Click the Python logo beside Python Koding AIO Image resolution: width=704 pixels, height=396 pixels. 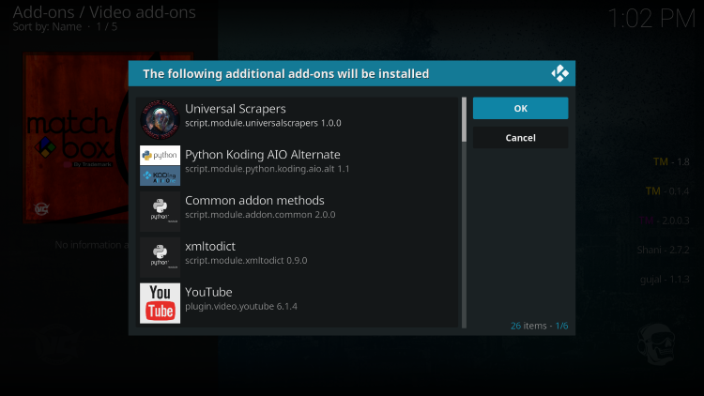coord(160,155)
